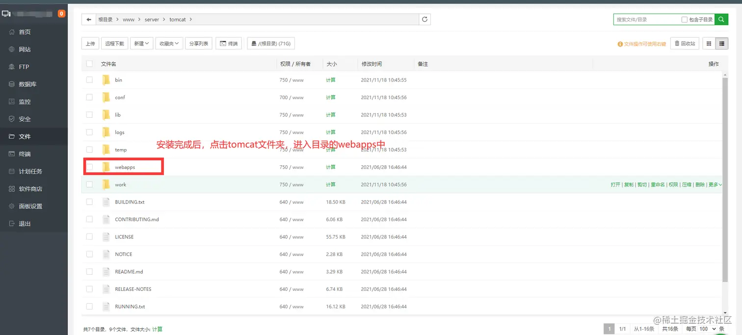Check the BUILDING.txt checkbox
The width and height of the screenshot is (742, 335).
(89, 202)
